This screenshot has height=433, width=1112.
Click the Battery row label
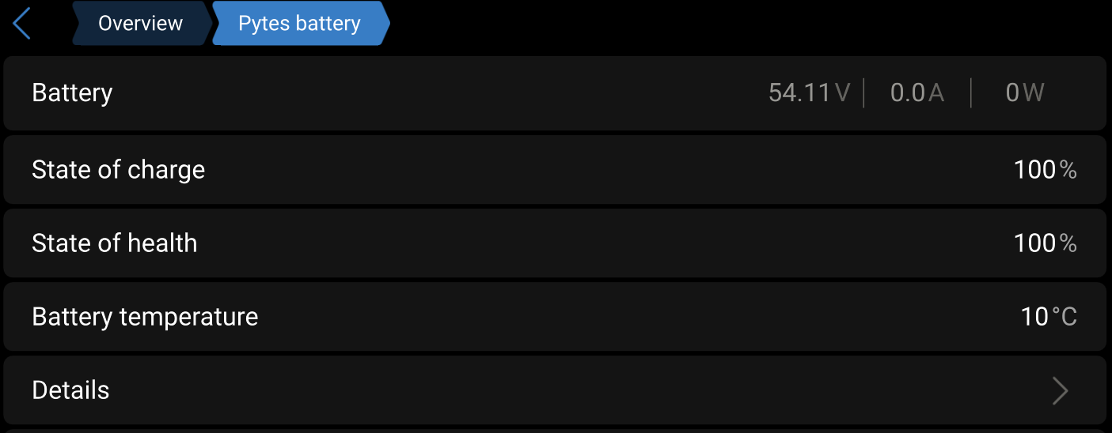click(x=72, y=93)
